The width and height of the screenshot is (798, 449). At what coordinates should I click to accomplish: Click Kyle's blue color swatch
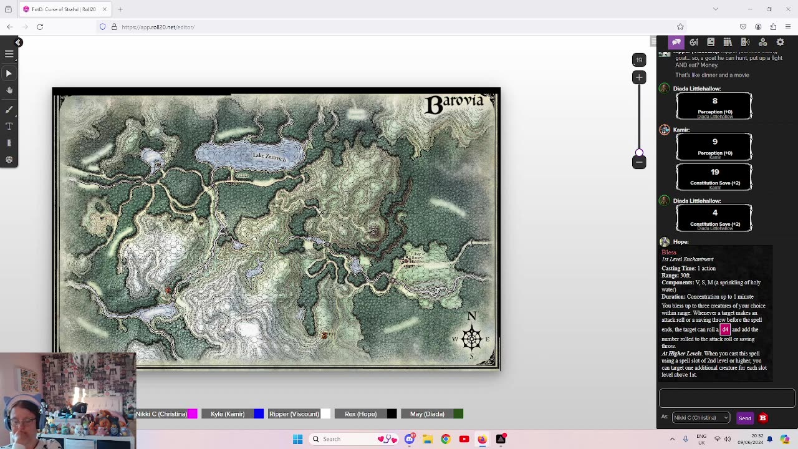(x=259, y=414)
